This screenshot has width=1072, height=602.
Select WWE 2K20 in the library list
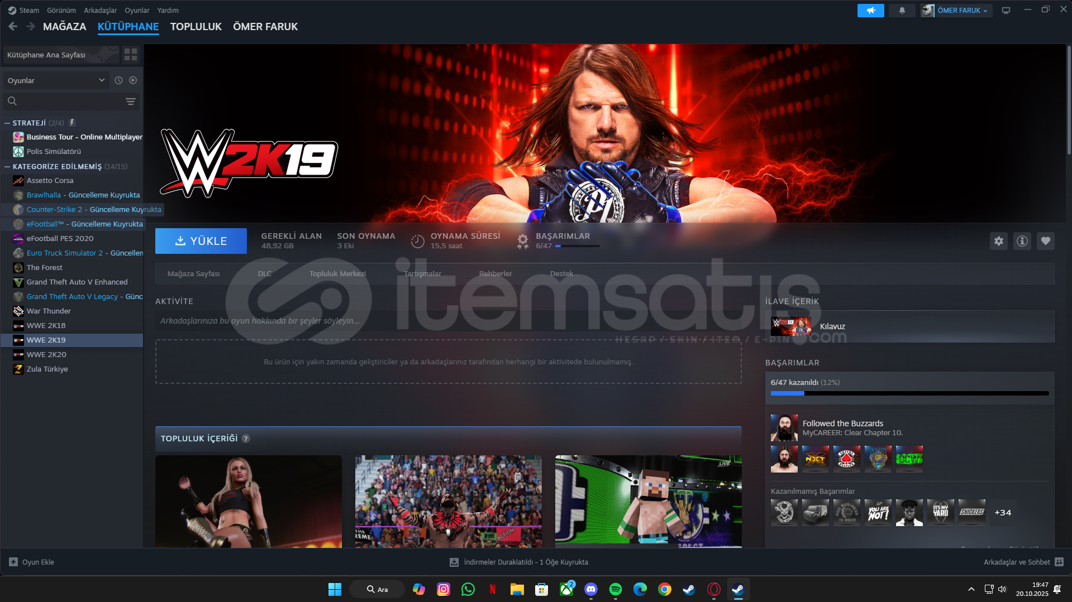click(72, 354)
